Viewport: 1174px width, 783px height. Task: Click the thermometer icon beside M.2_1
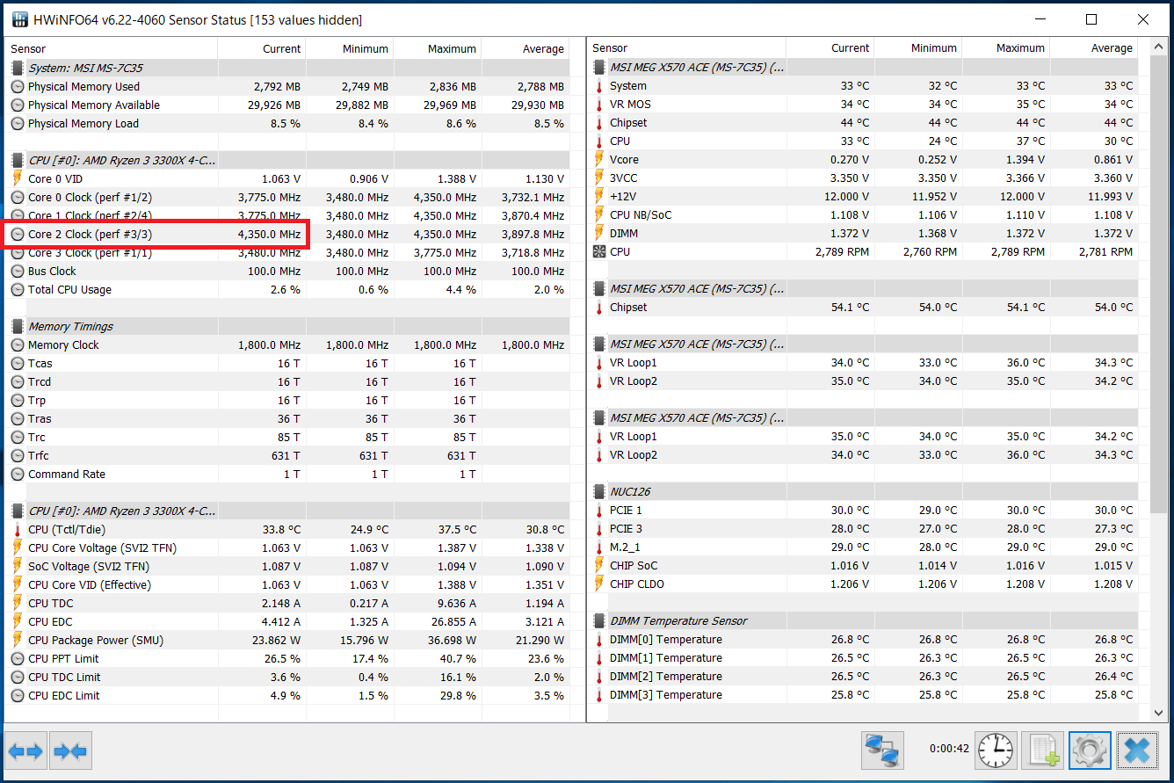click(599, 547)
